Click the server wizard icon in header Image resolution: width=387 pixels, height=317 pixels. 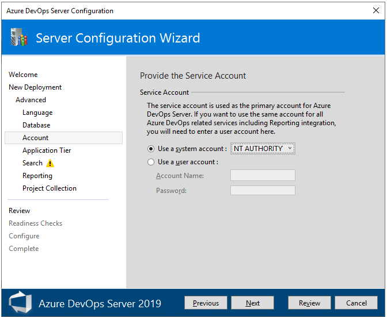(x=18, y=38)
